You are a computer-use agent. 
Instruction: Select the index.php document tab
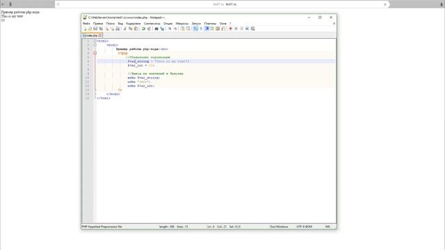92,35
